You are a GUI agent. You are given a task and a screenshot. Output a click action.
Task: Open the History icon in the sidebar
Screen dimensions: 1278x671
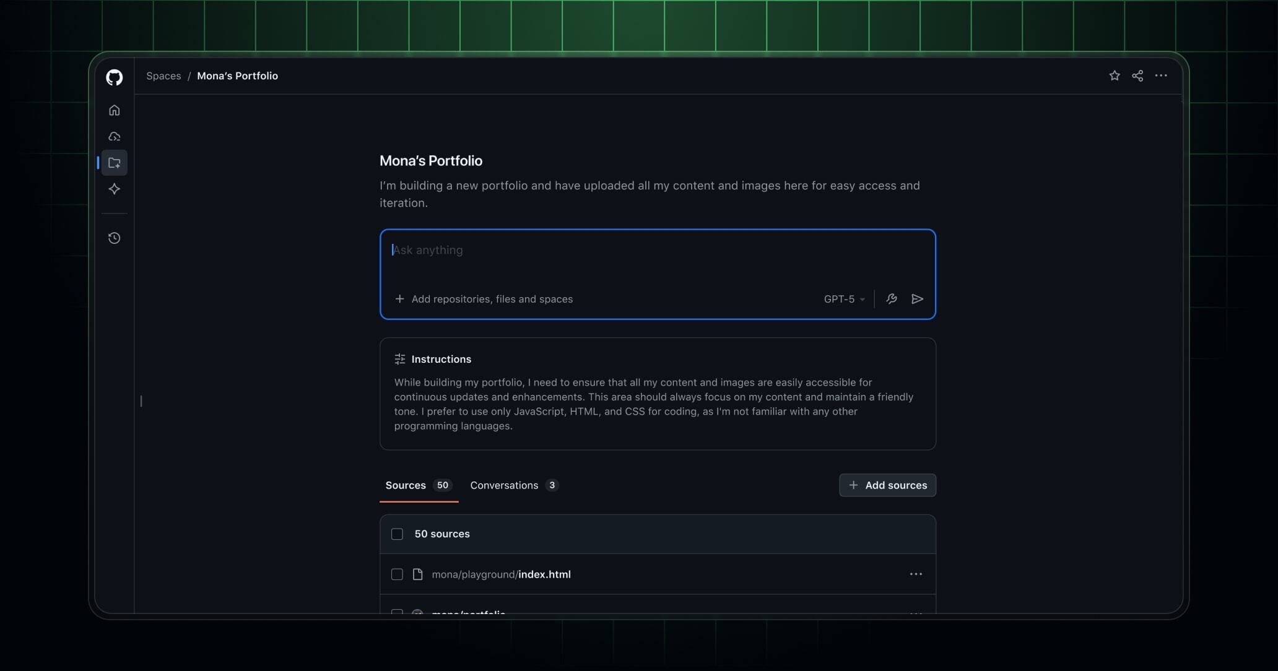[x=114, y=238]
